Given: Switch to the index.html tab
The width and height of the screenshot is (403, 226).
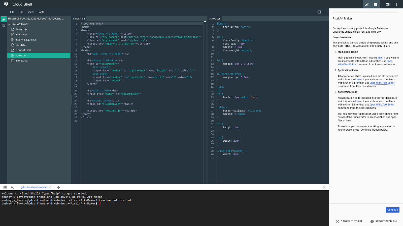Looking at the screenshot, I should 79,18.
